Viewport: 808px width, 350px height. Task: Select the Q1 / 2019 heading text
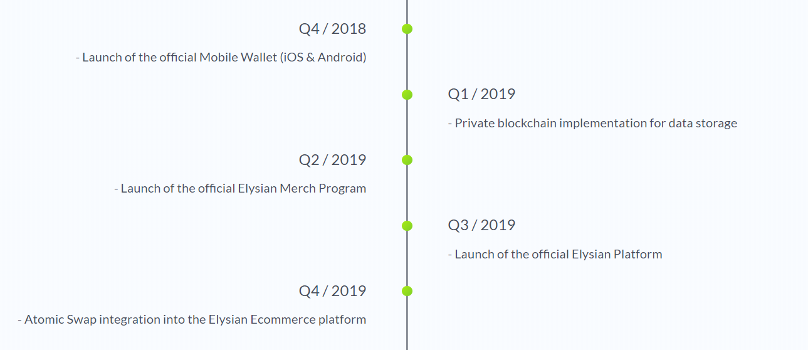click(x=481, y=94)
